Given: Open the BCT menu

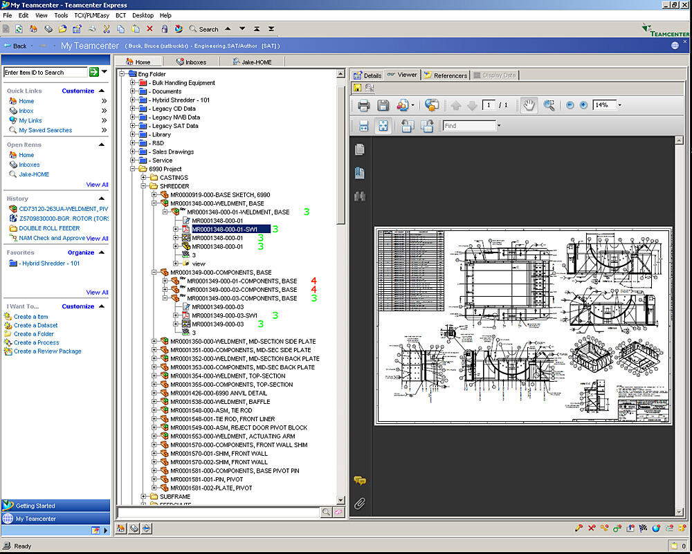Looking at the screenshot, I should (120, 15).
